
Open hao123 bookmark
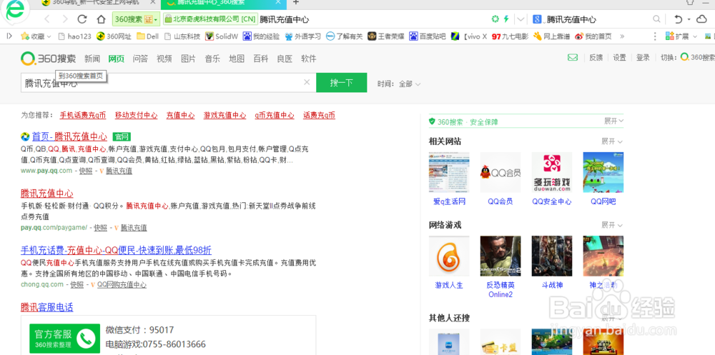[x=75, y=36]
